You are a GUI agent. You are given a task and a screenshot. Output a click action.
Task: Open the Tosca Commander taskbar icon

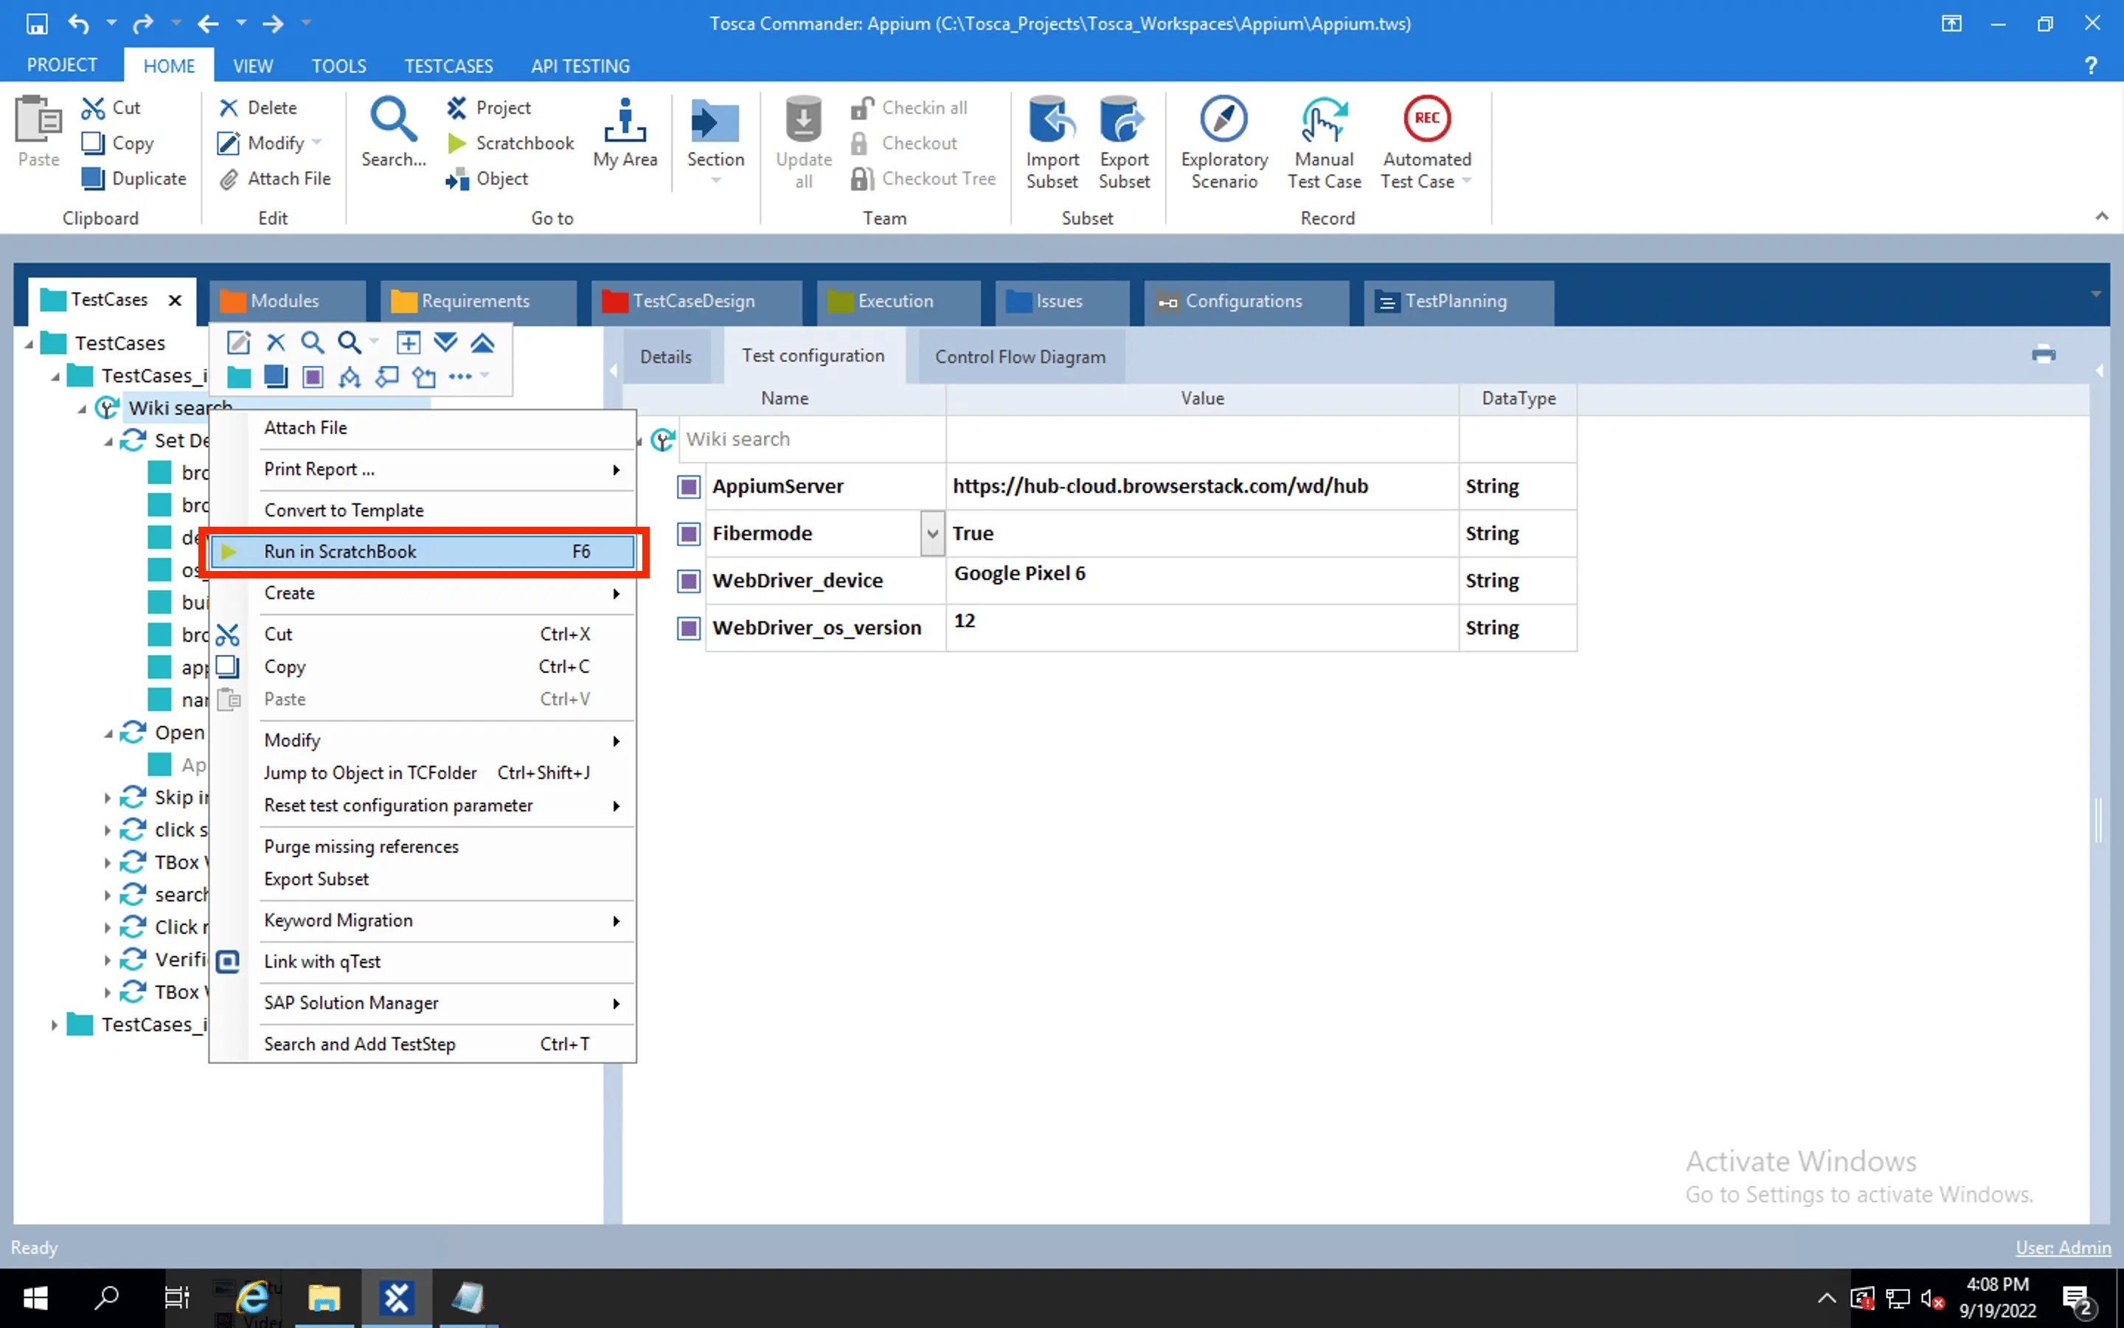pos(397,1297)
